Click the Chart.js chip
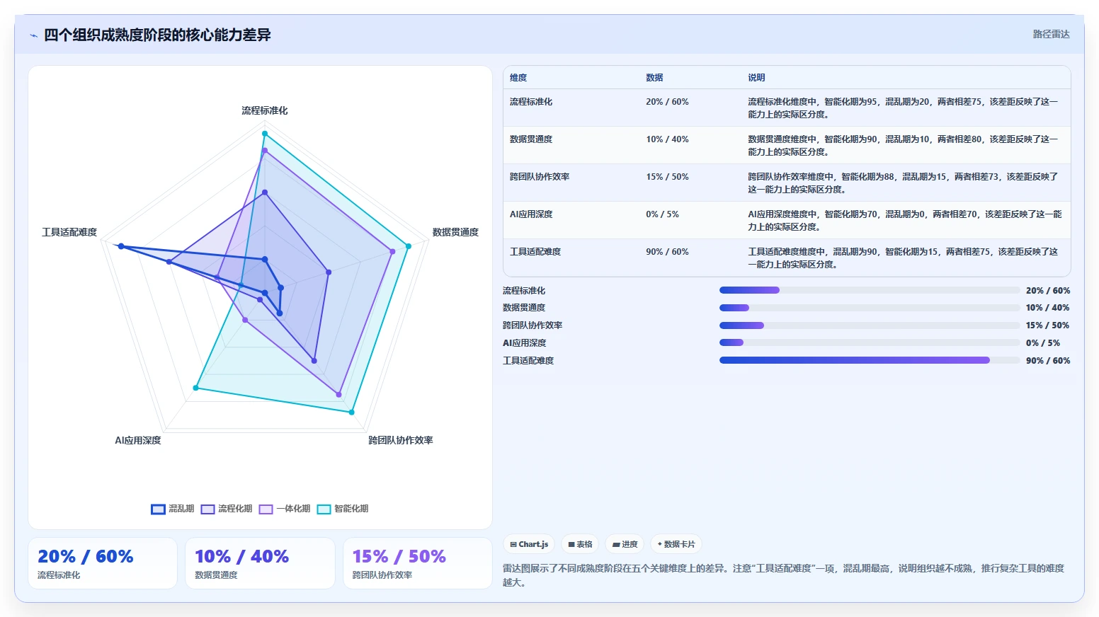 pos(529,544)
